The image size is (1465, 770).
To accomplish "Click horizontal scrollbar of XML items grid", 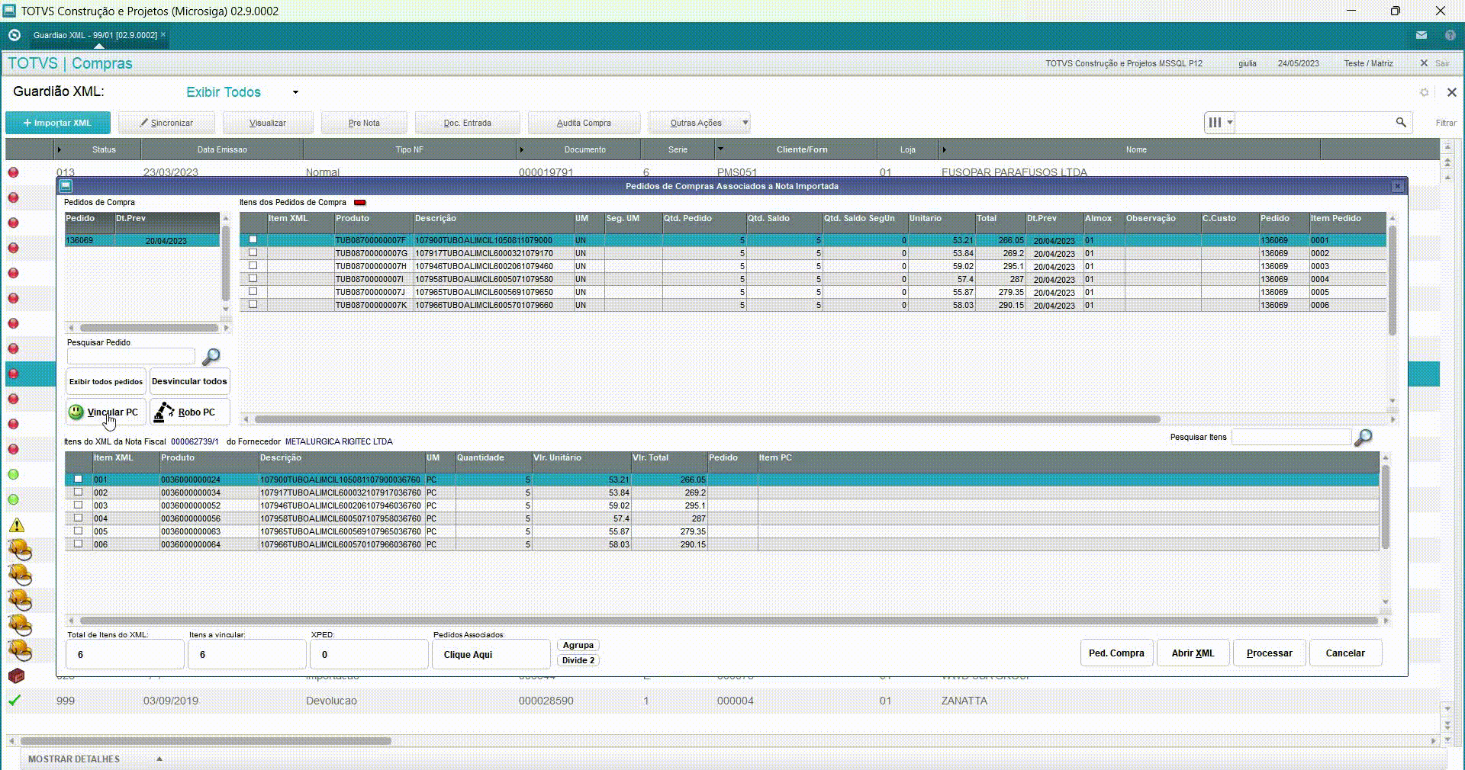I will coord(729,621).
